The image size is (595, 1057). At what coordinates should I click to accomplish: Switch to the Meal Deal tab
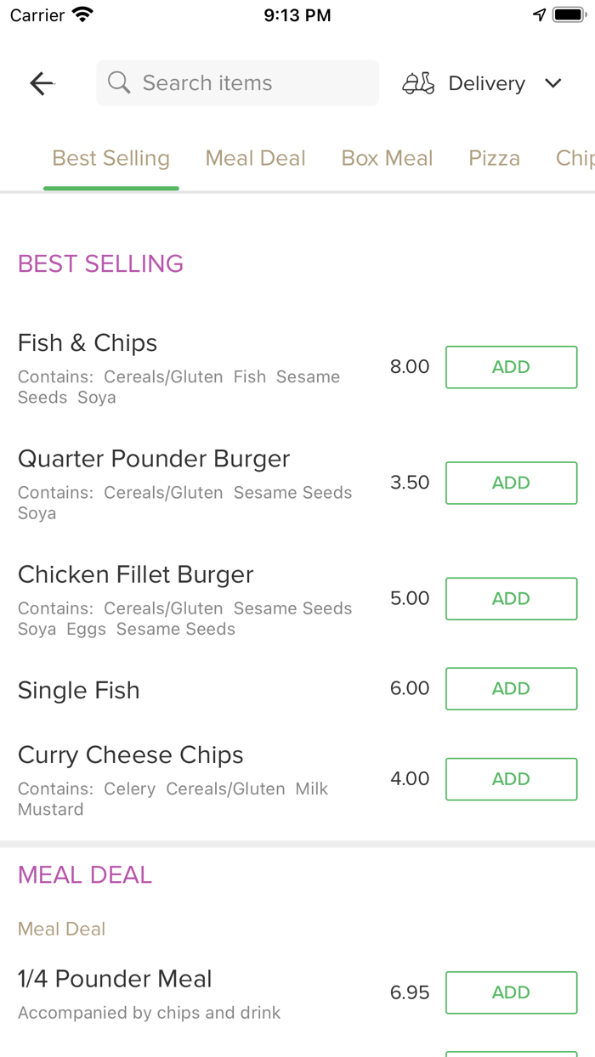click(x=255, y=158)
